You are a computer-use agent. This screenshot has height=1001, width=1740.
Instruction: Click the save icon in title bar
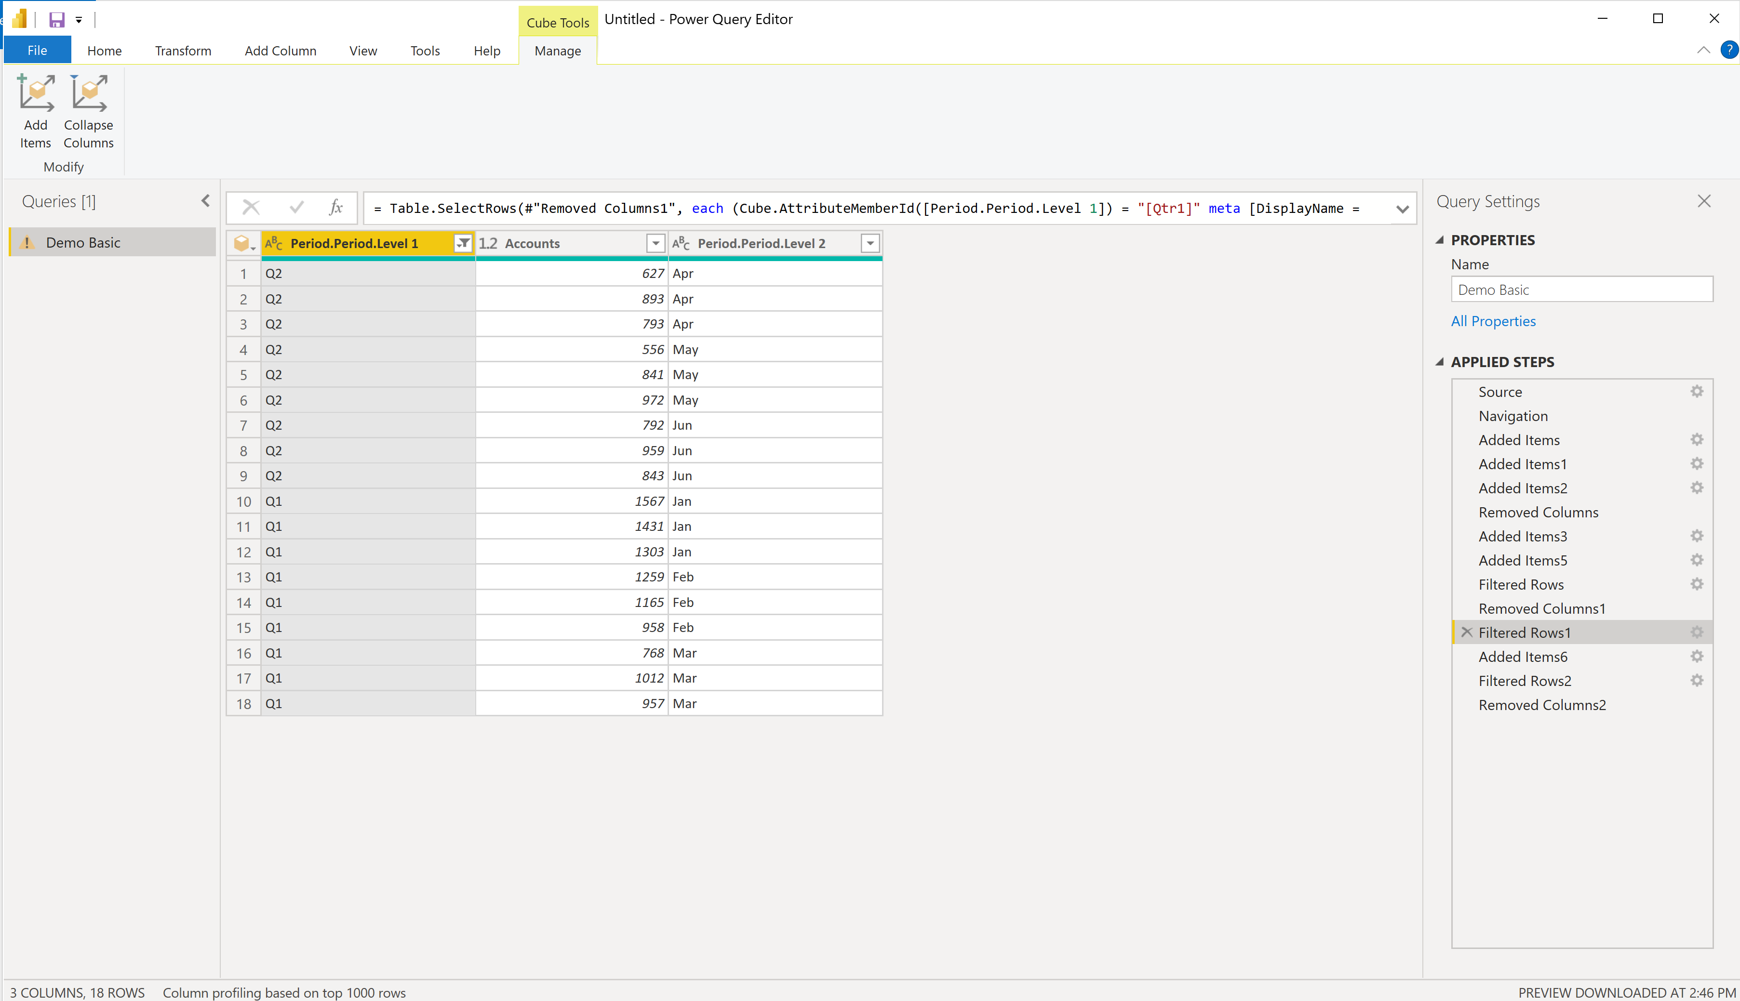click(x=56, y=19)
